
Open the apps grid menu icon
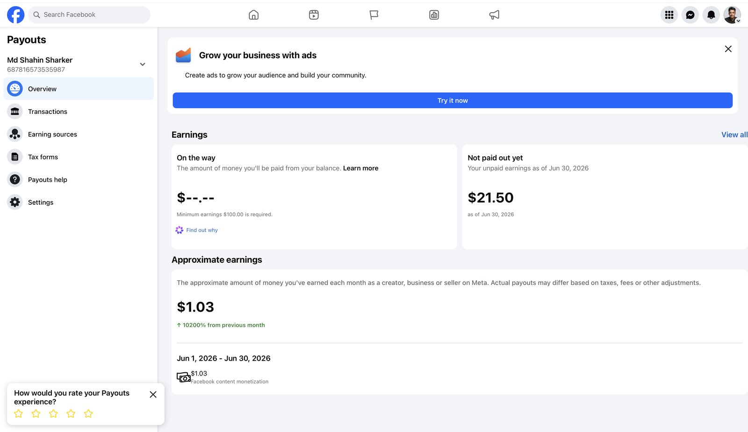(669, 15)
